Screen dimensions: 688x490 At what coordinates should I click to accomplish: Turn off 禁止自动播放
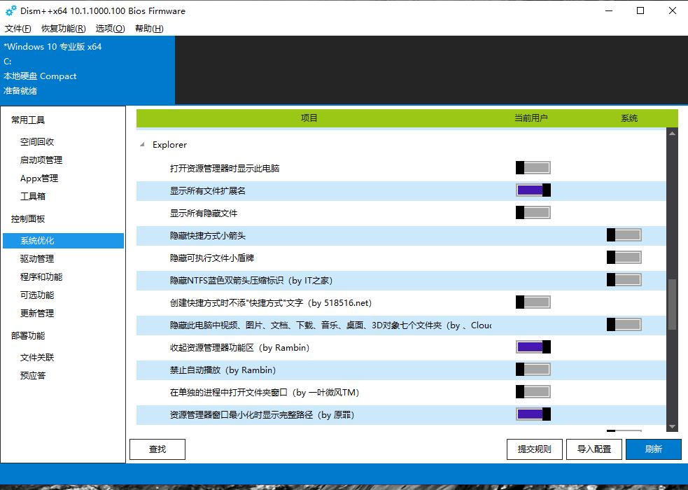coord(533,369)
